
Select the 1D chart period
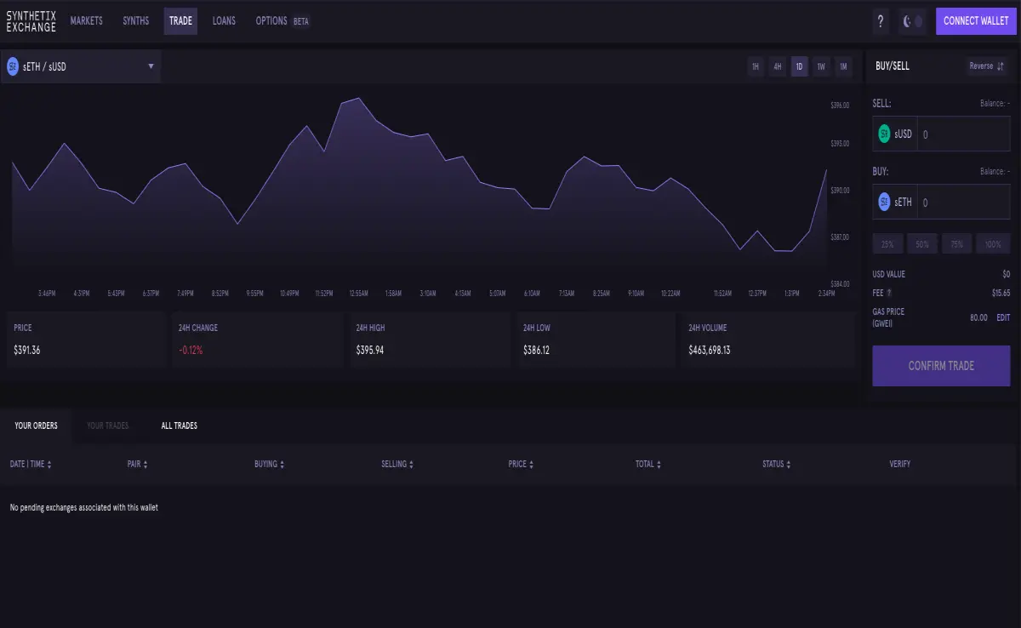pos(799,66)
